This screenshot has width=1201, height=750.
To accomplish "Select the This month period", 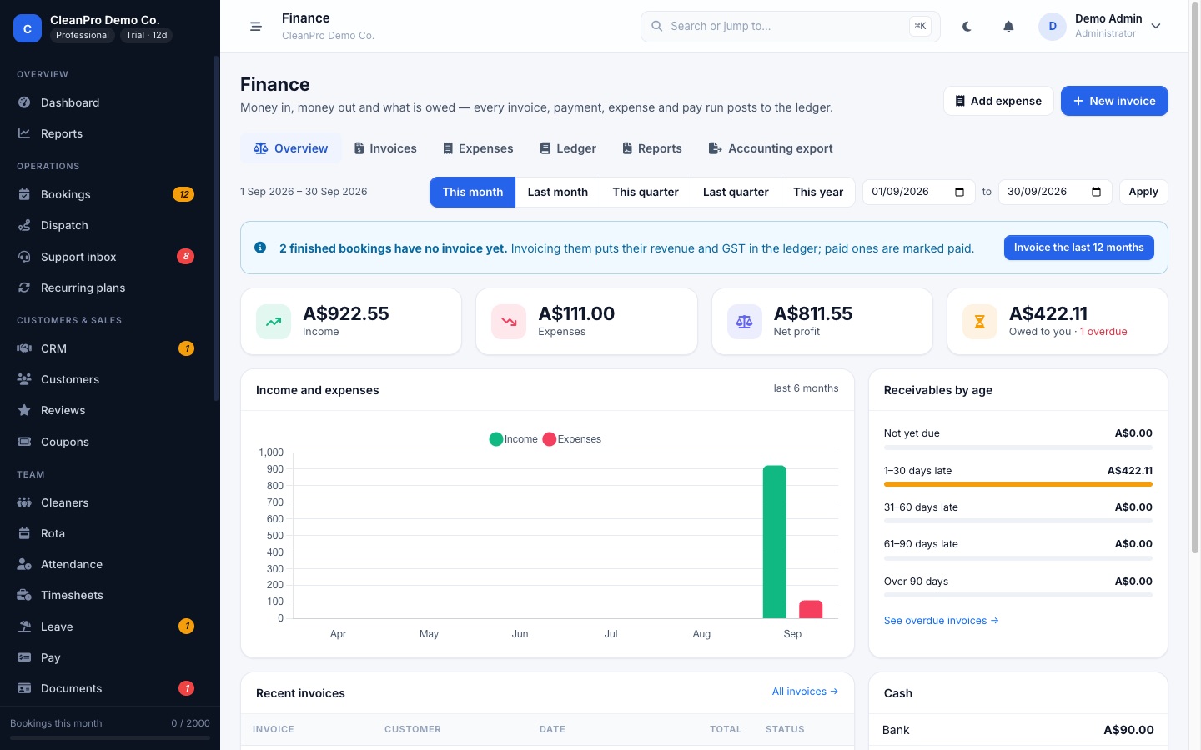I will pyautogui.click(x=473, y=192).
